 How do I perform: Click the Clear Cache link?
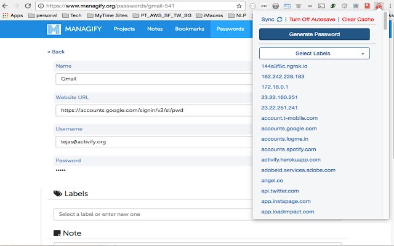[x=358, y=19]
